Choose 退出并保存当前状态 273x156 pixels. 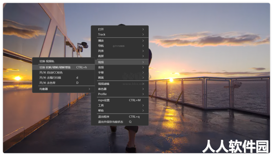click(120, 122)
